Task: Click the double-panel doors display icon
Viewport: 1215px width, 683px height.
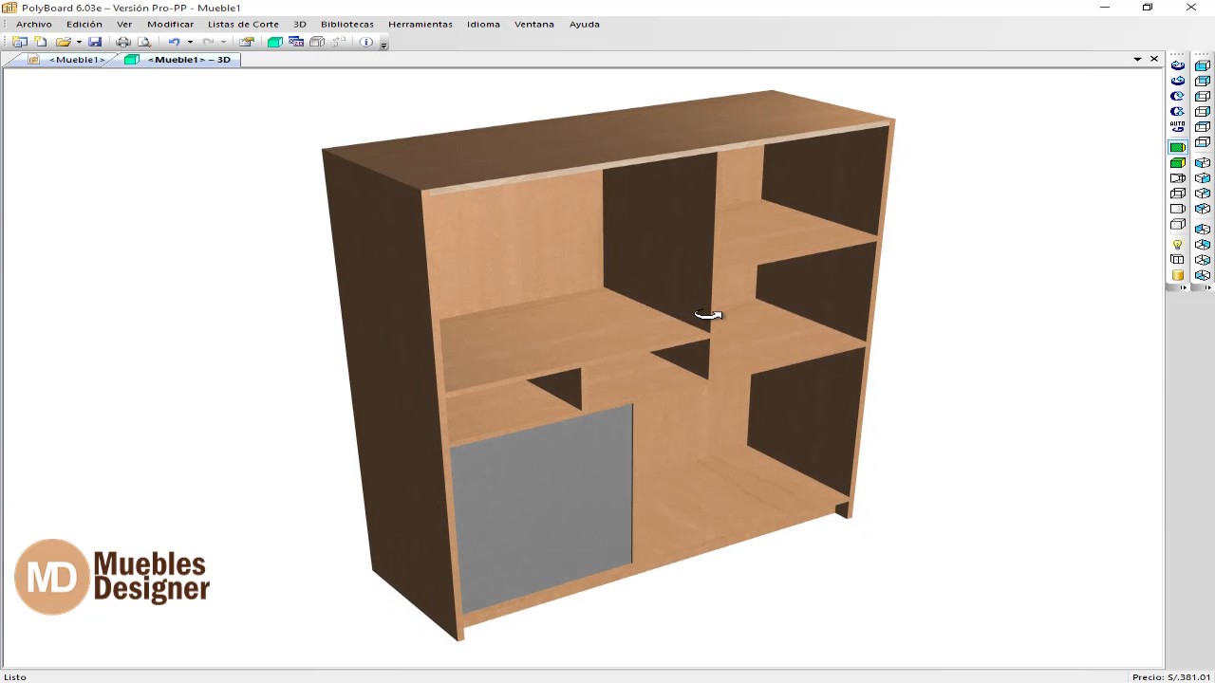Action: point(1178,259)
